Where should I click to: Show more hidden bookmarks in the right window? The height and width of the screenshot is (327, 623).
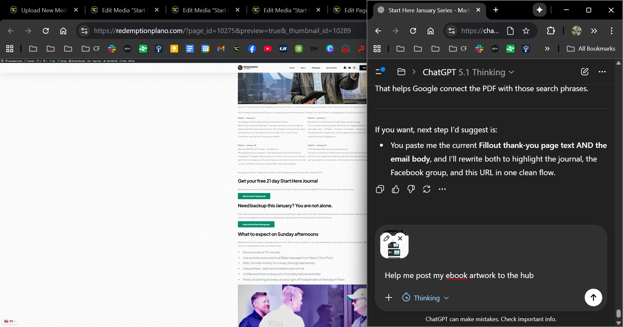[x=547, y=49]
